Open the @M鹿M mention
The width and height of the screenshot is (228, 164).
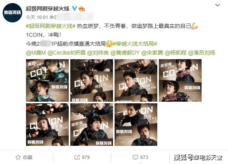[x=36, y=53]
